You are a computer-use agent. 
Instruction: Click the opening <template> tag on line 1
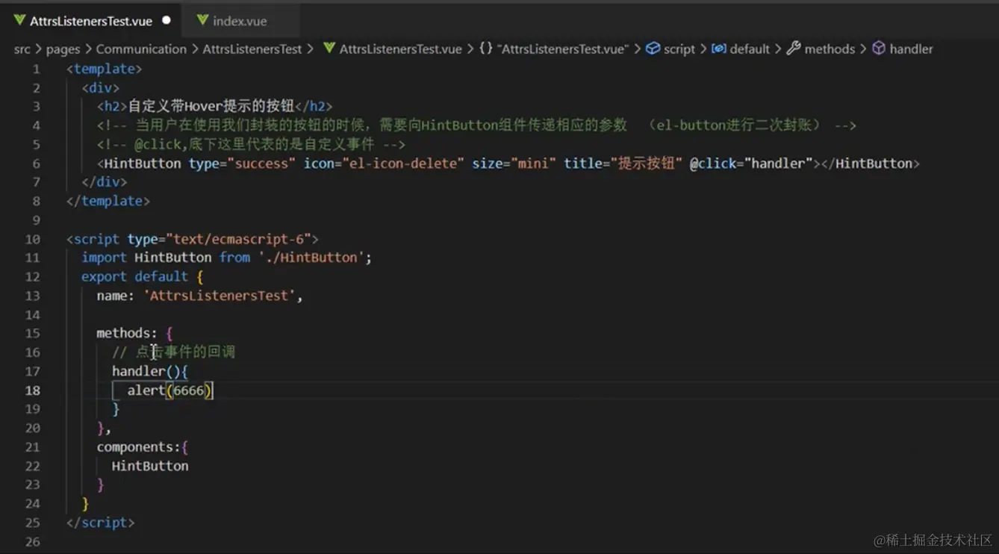[104, 69]
